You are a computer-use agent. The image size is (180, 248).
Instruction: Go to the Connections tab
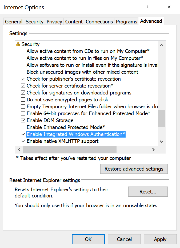click(x=99, y=22)
